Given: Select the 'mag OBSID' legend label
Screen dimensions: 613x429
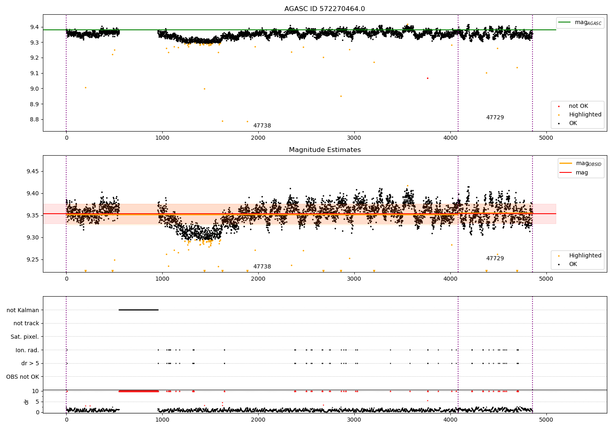Looking at the screenshot, I should click(x=588, y=163).
